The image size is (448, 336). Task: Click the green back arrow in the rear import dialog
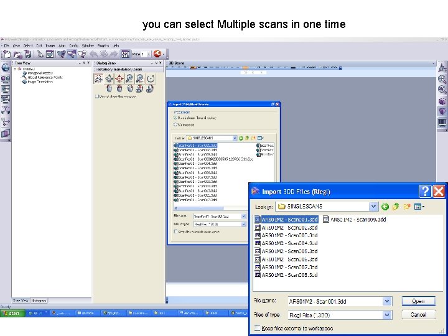241,138
